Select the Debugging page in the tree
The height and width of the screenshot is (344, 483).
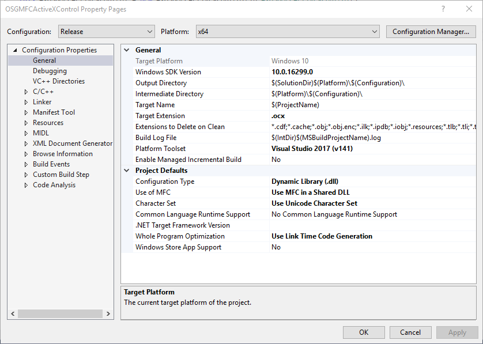click(x=50, y=70)
